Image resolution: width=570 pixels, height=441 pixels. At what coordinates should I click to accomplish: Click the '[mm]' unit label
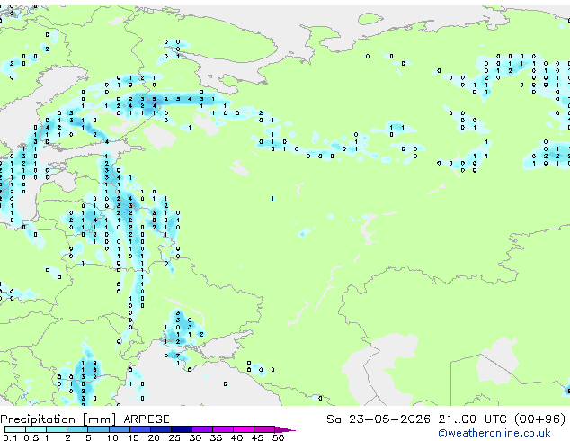coord(99,419)
